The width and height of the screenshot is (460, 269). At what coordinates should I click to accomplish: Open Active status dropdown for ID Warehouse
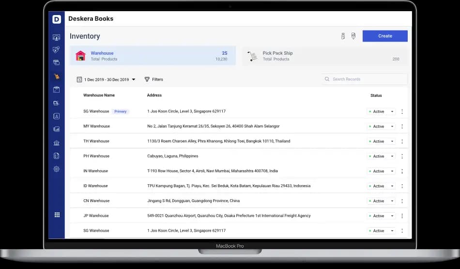click(381, 186)
